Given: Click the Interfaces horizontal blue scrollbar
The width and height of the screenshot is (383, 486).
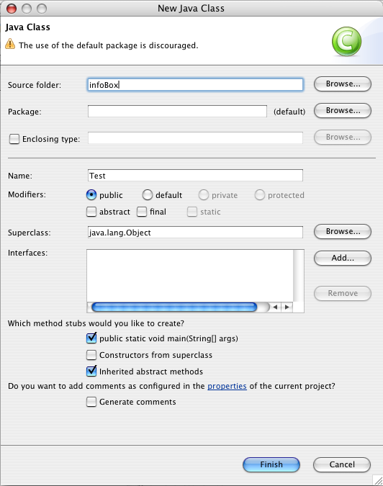Looking at the screenshot, I should tap(174, 307).
